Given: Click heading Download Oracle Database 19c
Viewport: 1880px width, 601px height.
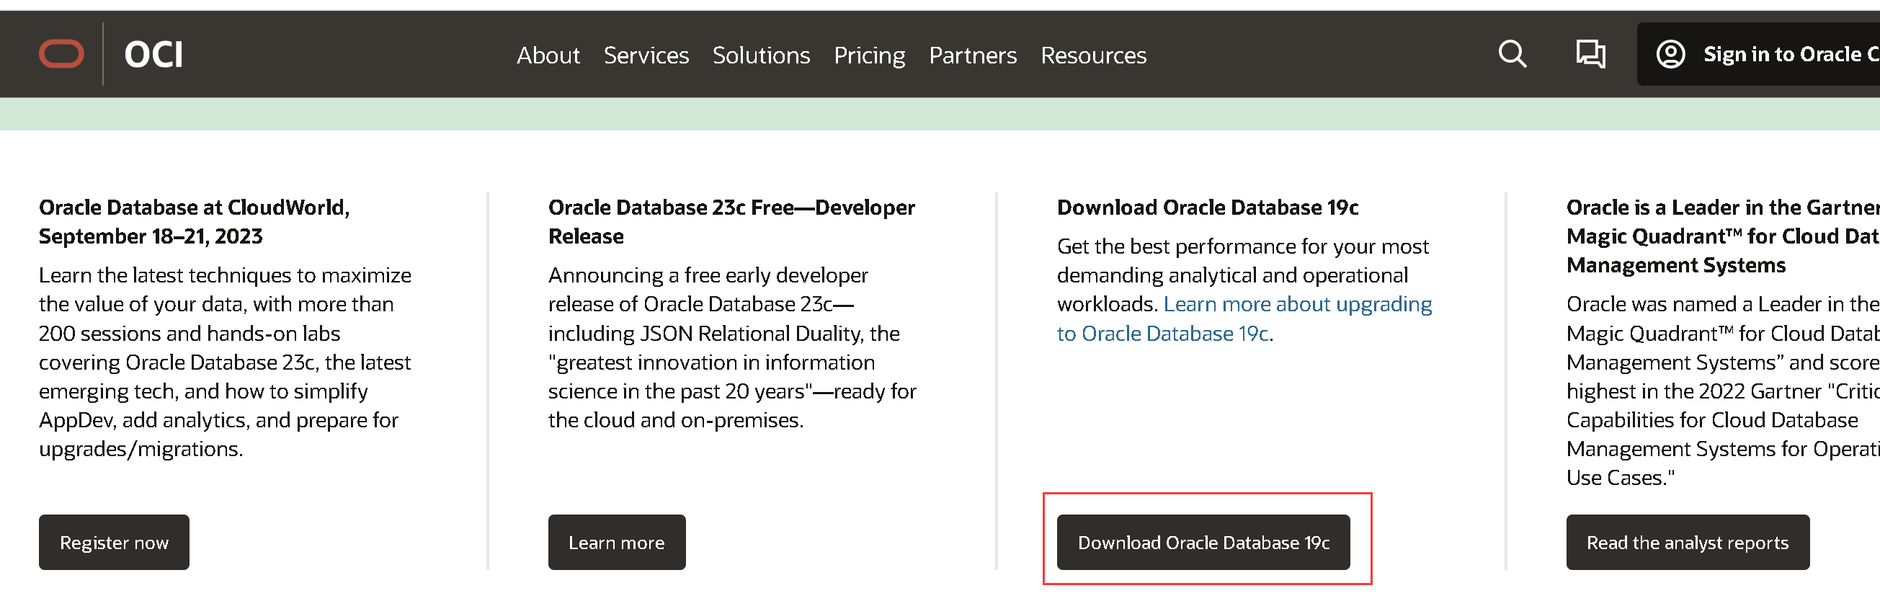Looking at the screenshot, I should (x=1208, y=208).
